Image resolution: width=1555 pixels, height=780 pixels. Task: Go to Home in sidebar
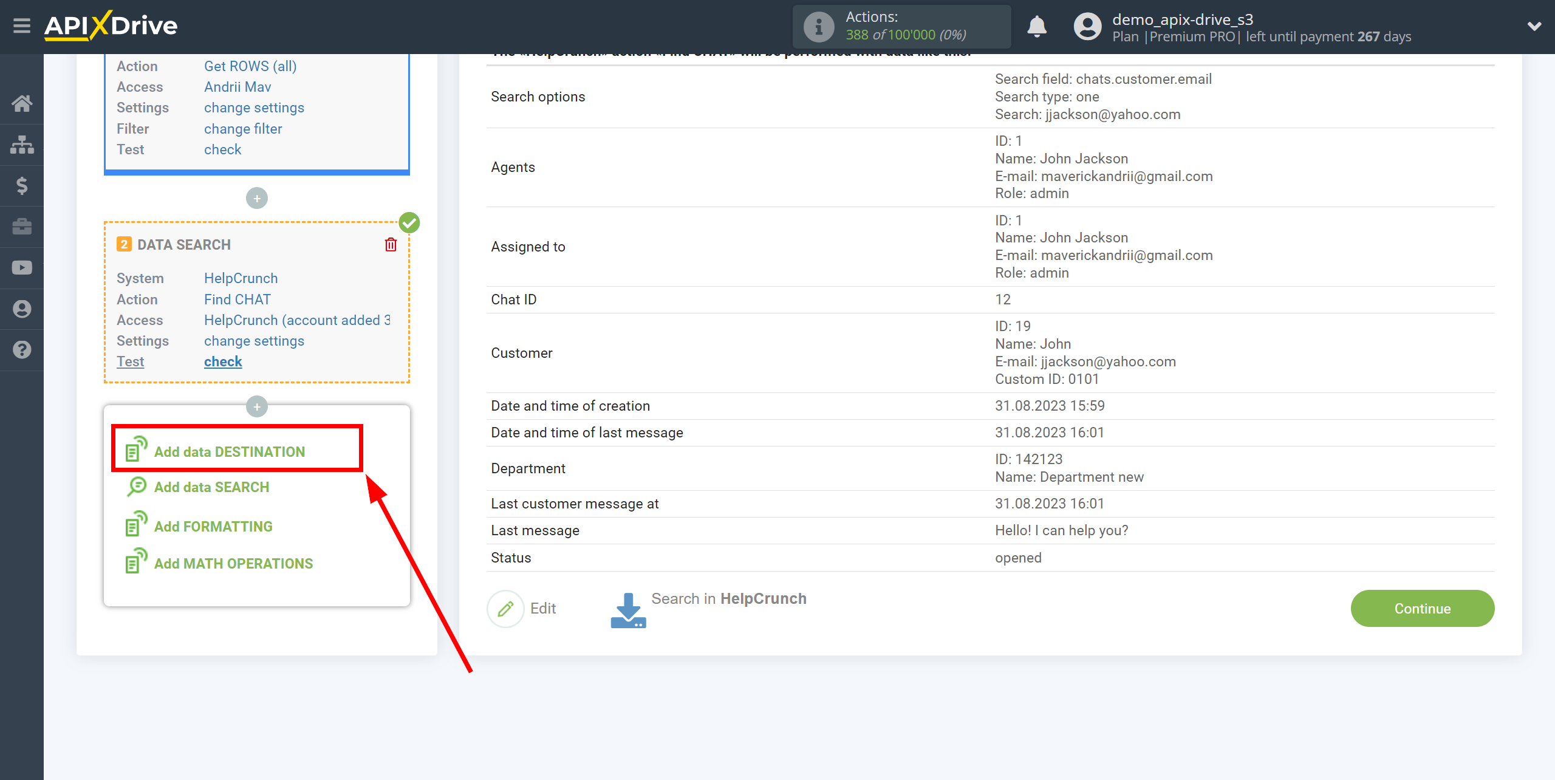pyautogui.click(x=22, y=103)
